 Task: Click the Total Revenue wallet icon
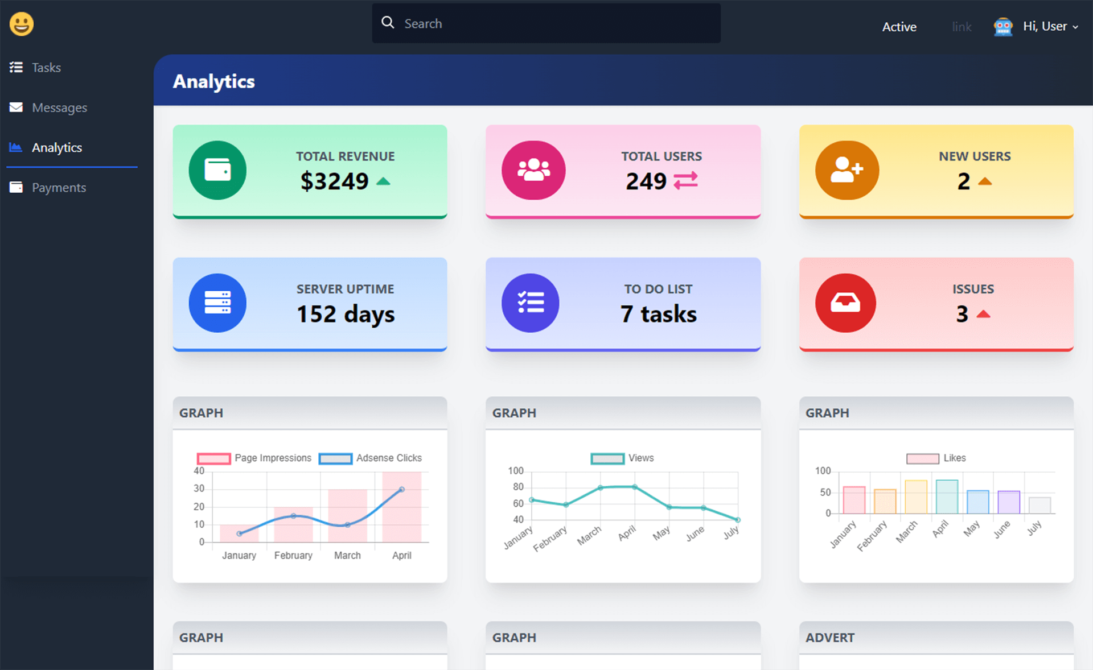pos(219,169)
